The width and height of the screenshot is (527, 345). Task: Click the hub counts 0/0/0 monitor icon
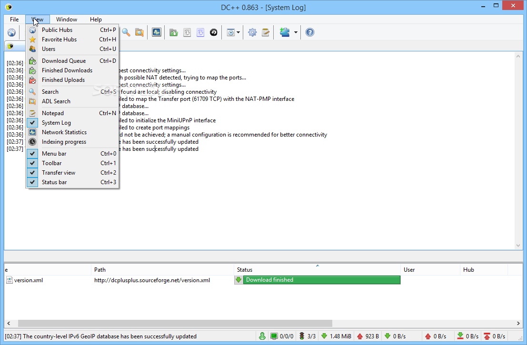click(274, 336)
